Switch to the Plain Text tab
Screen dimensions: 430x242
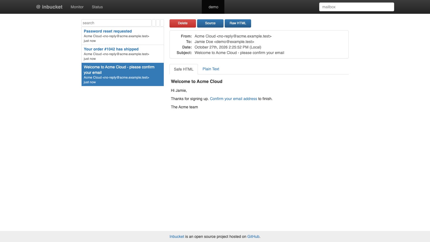211,69
